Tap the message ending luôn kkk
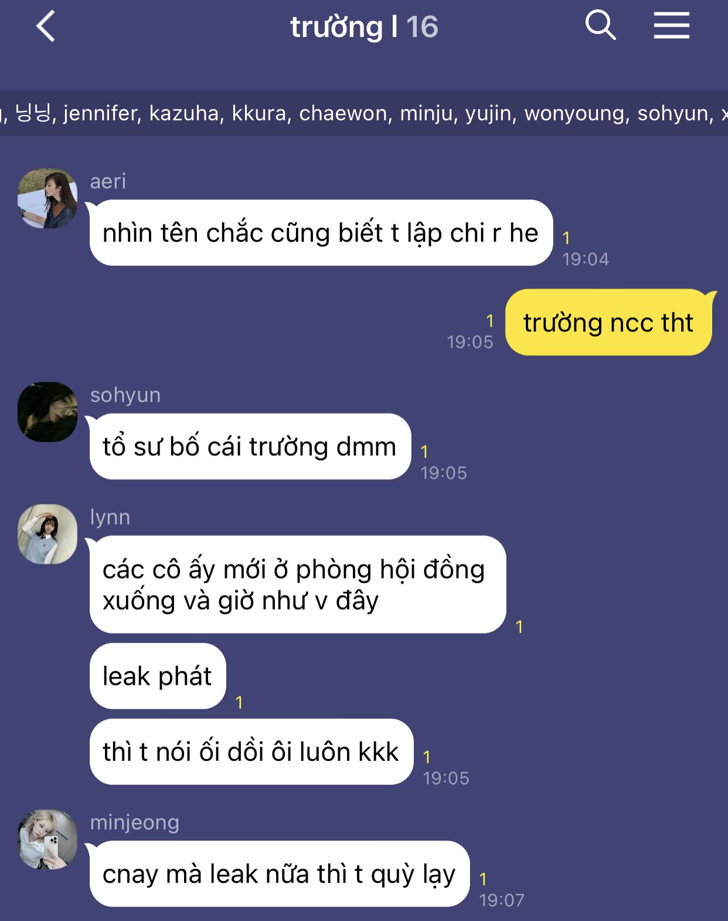 pyautogui.click(x=251, y=751)
